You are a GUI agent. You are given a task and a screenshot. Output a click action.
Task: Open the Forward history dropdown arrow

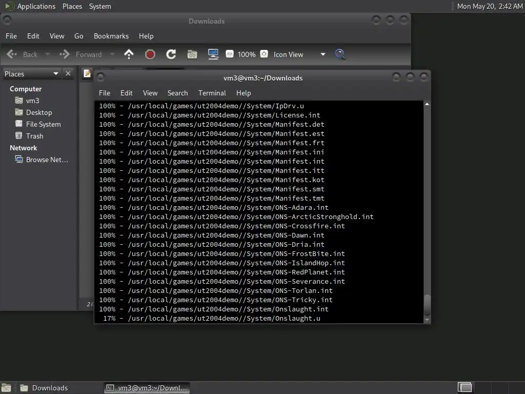click(x=112, y=54)
